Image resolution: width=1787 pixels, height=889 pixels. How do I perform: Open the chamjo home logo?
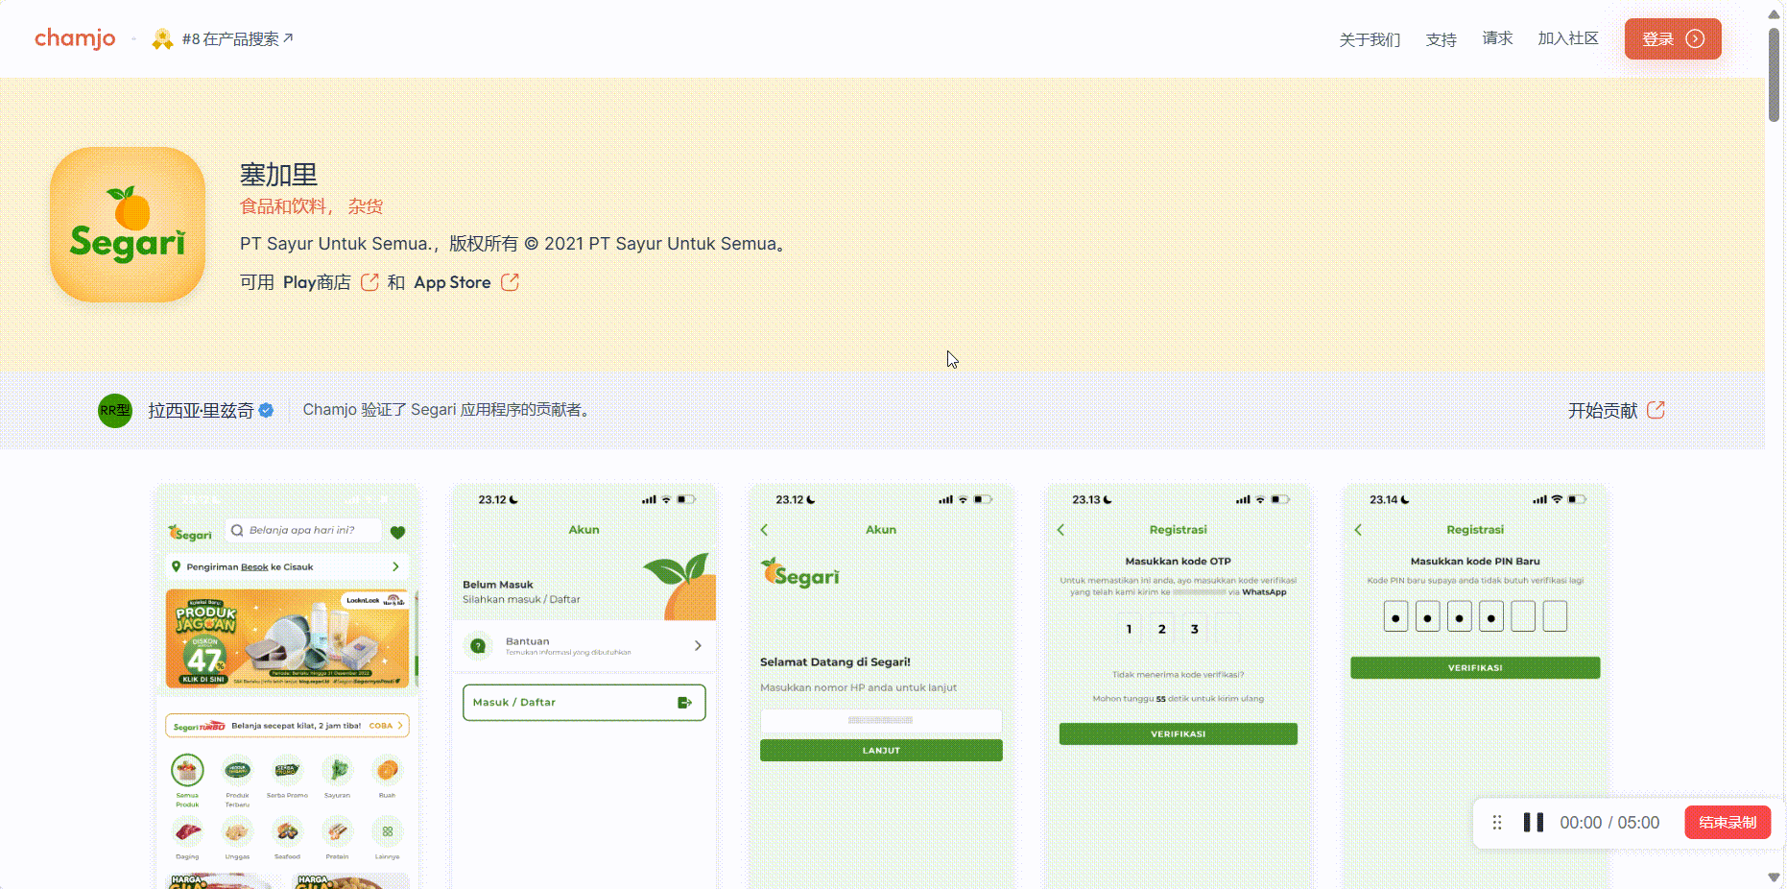point(75,38)
